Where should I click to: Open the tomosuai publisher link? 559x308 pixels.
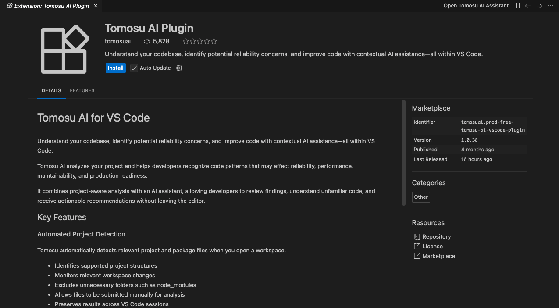(117, 41)
